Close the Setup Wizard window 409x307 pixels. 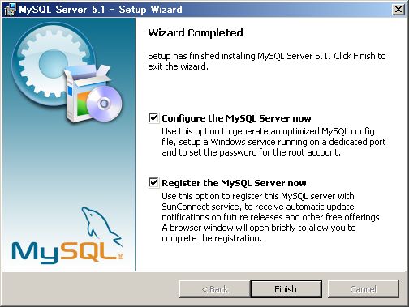[x=398, y=10]
